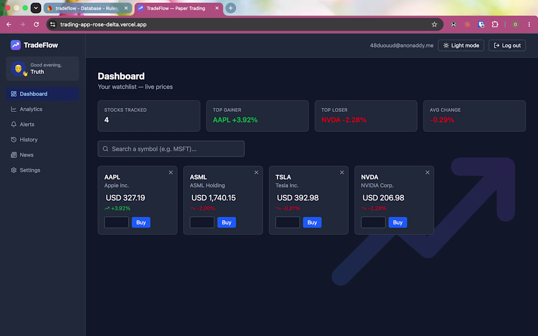Reload the page
This screenshot has width=538, height=336.
(x=36, y=24)
